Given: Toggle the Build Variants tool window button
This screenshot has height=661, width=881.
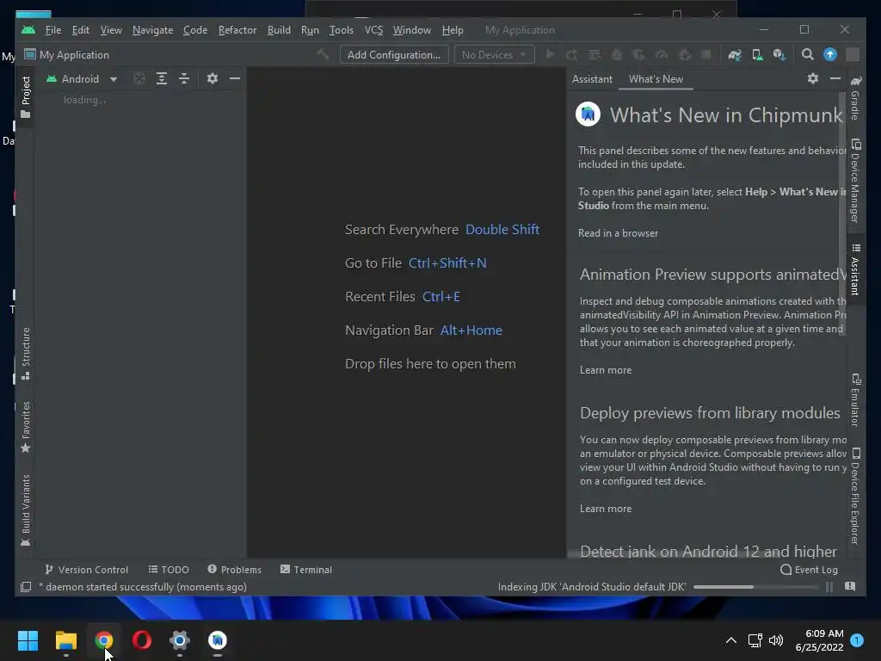Looking at the screenshot, I should [x=25, y=510].
